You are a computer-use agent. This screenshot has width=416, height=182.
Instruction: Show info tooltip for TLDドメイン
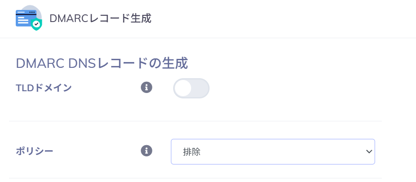pyautogui.click(x=147, y=87)
